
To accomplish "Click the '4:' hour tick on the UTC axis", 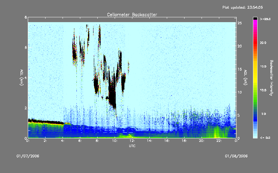I will coord(63,141).
